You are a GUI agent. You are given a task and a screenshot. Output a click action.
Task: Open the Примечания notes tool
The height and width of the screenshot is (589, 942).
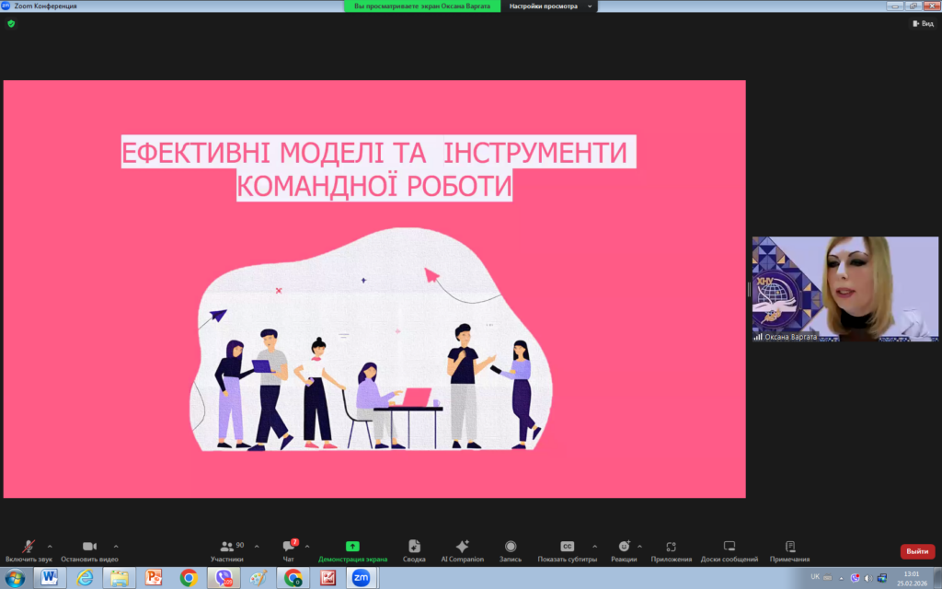(790, 547)
